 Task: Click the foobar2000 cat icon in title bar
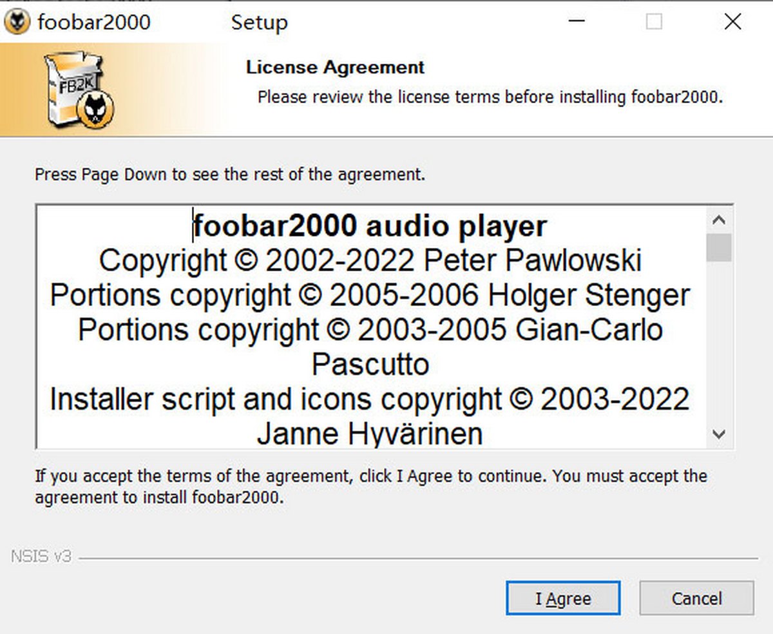point(17,23)
